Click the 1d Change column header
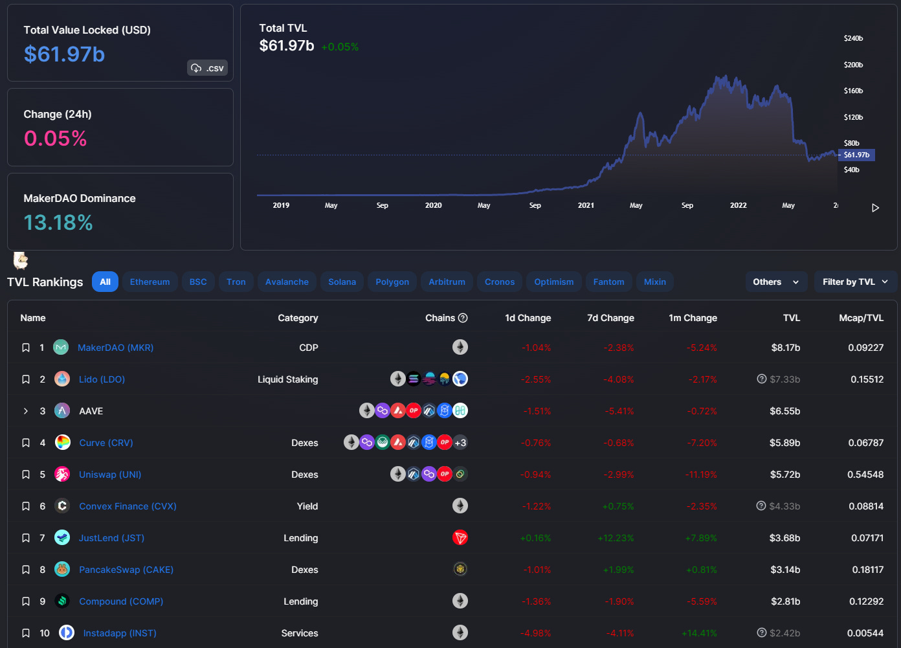Image resolution: width=901 pixels, height=648 pixels. (528, 318)
